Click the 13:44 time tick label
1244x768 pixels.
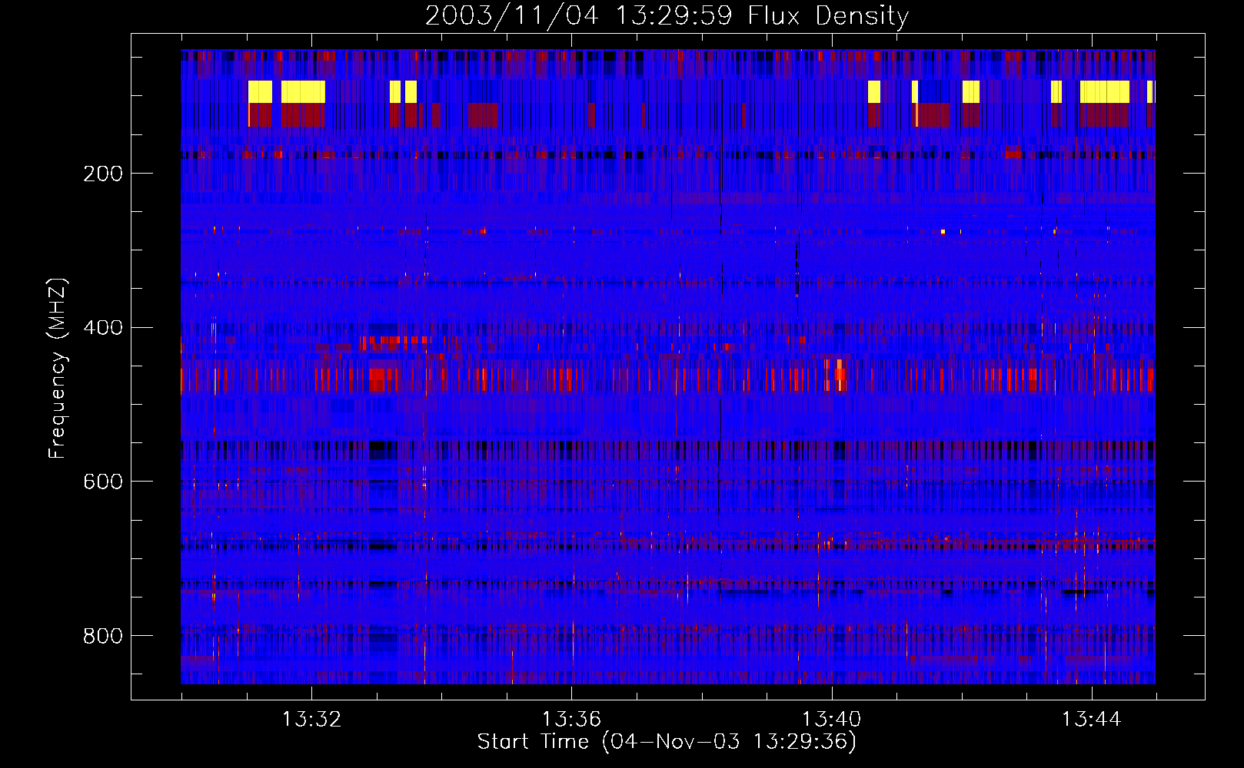click(x=1091, y=720)
